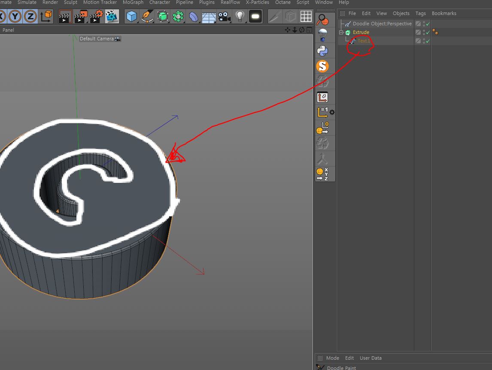This screenshot has width=492, height=370.
Task: Open the Octane menu
Action: point(283,3)
